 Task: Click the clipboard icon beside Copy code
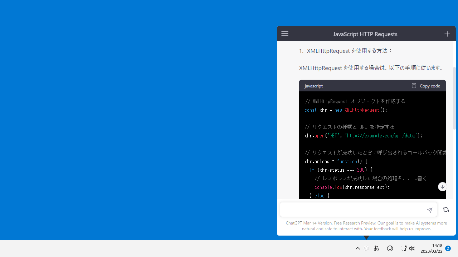point(414,86)
